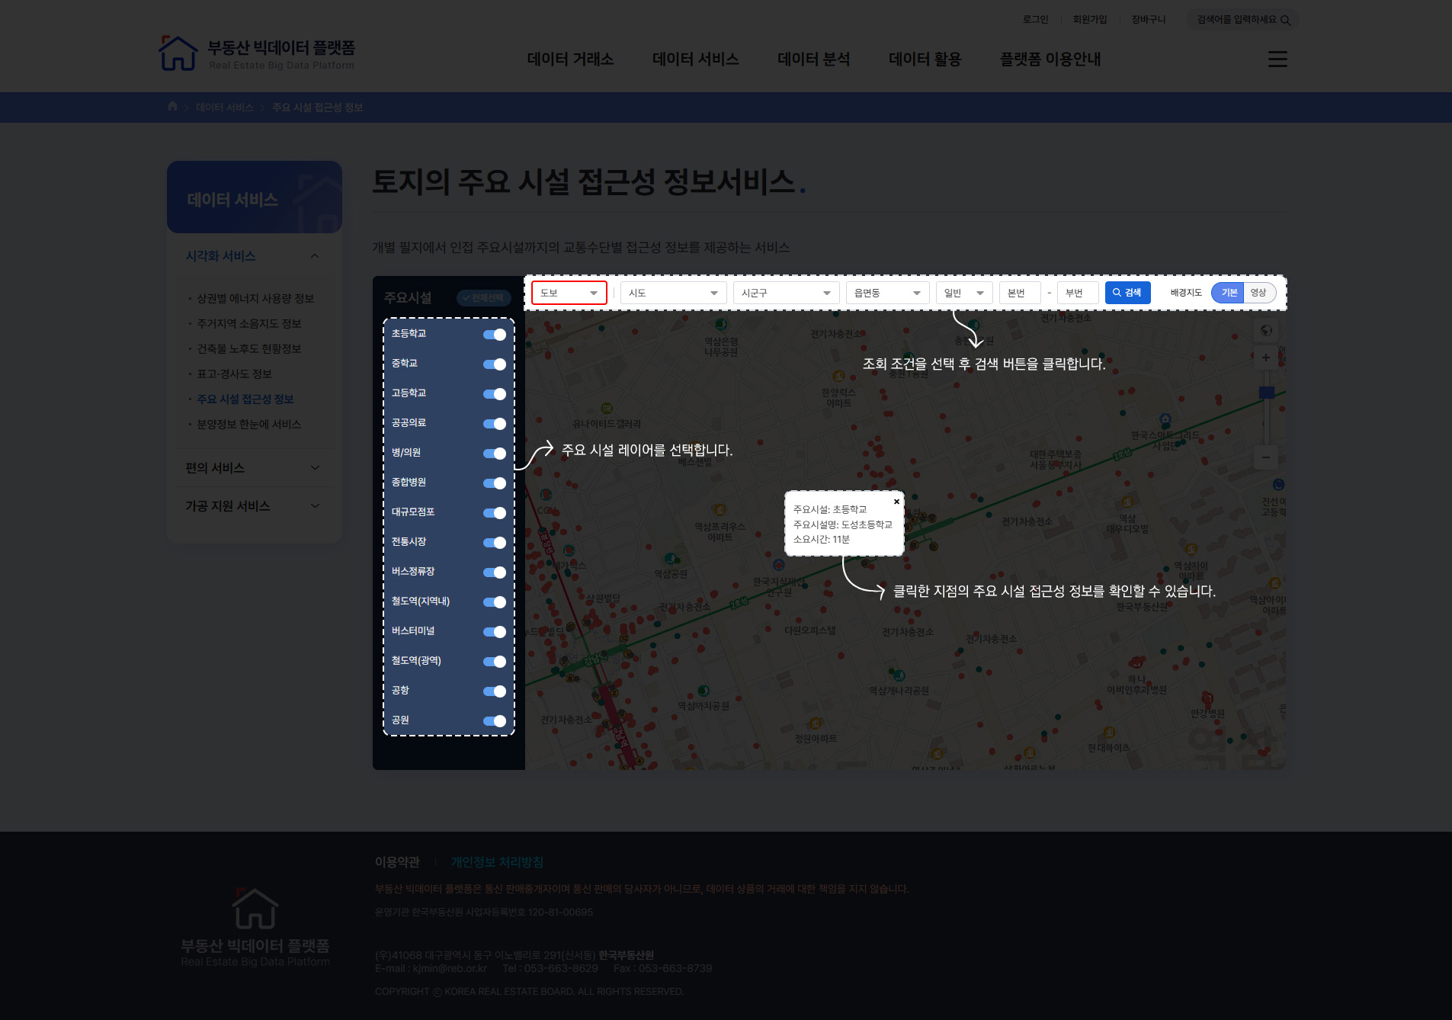The height and width of the screenshot is (1020, 1452).
Task: Close the facility info popup
Action: (x=896, y=502)
